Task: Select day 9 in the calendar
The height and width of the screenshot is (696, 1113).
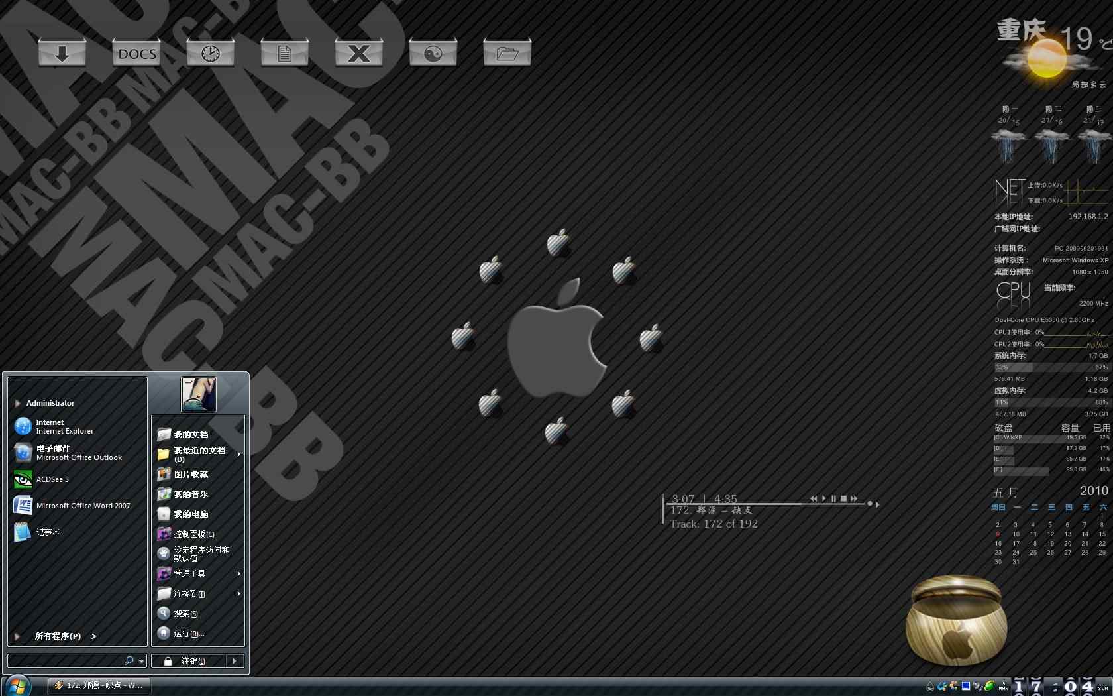Action: click(x=998, y=534)
